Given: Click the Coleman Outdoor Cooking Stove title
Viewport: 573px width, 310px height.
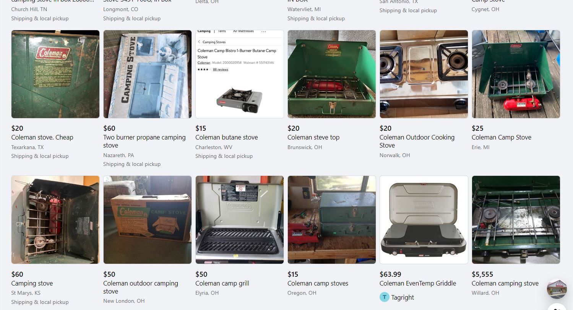Looking at the screenshot, I should coord(417,141).
